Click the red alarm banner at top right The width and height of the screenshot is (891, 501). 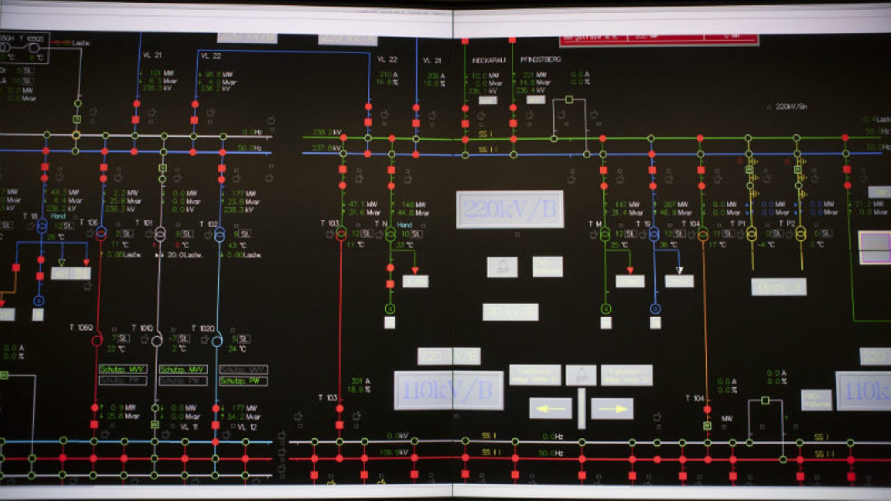click(659, 40)
